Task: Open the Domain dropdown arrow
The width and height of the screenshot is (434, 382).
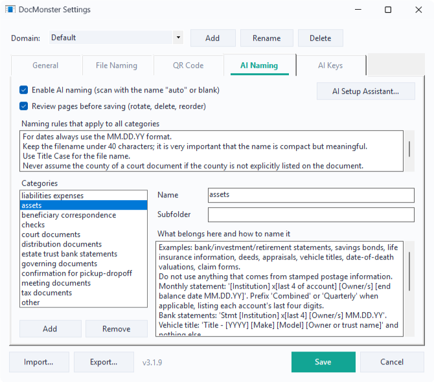Action: click(178, 38)
